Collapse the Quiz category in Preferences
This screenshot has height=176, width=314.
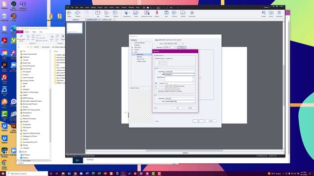[x=132, y=52]
